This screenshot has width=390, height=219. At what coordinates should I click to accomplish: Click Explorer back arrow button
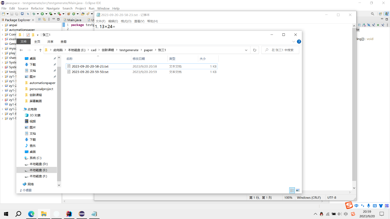click(21, 50)
